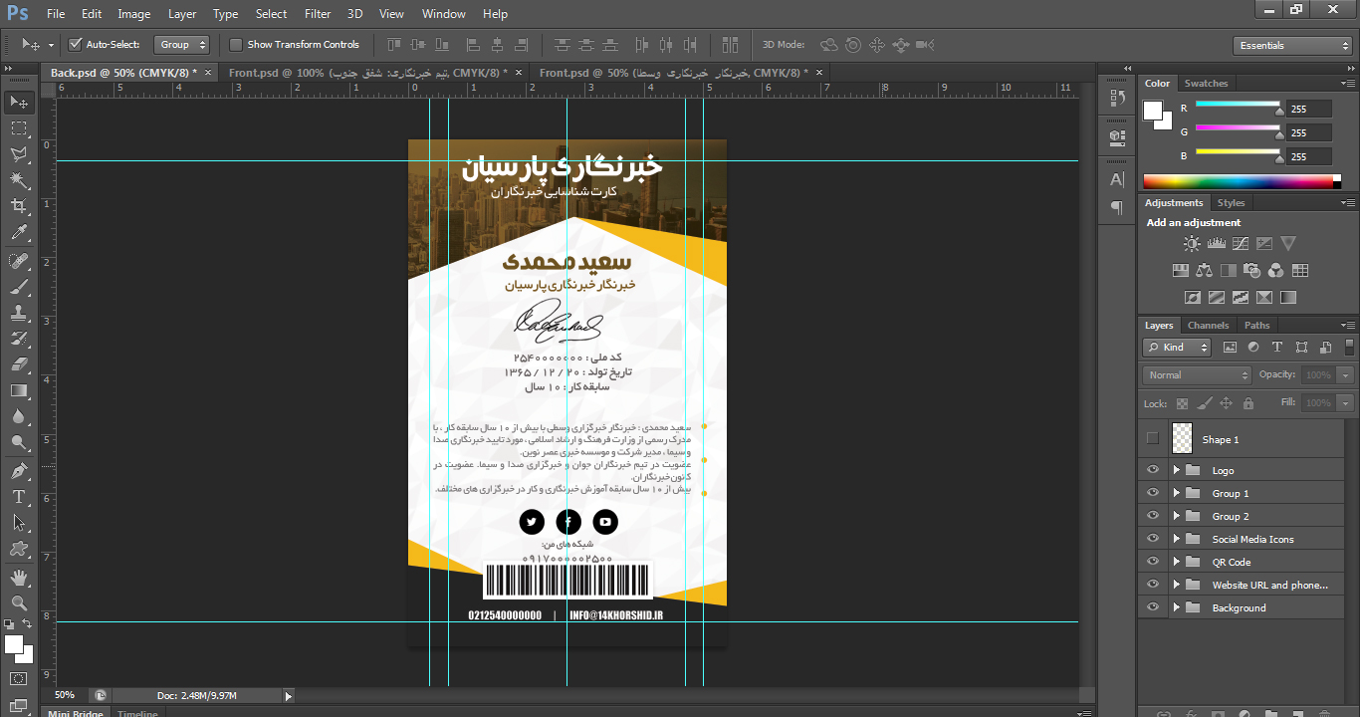Hide the Background layer

click(x=1152, y=607)
